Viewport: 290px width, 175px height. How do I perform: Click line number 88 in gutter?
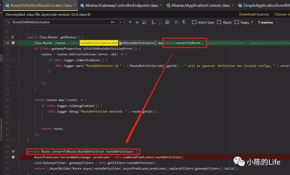(x=8, y=146)
